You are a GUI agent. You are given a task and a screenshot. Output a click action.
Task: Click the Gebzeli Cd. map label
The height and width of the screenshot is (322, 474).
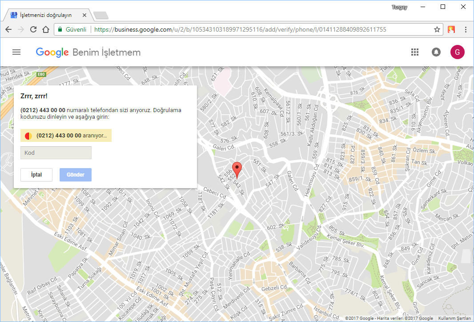(x=274, y=288)
